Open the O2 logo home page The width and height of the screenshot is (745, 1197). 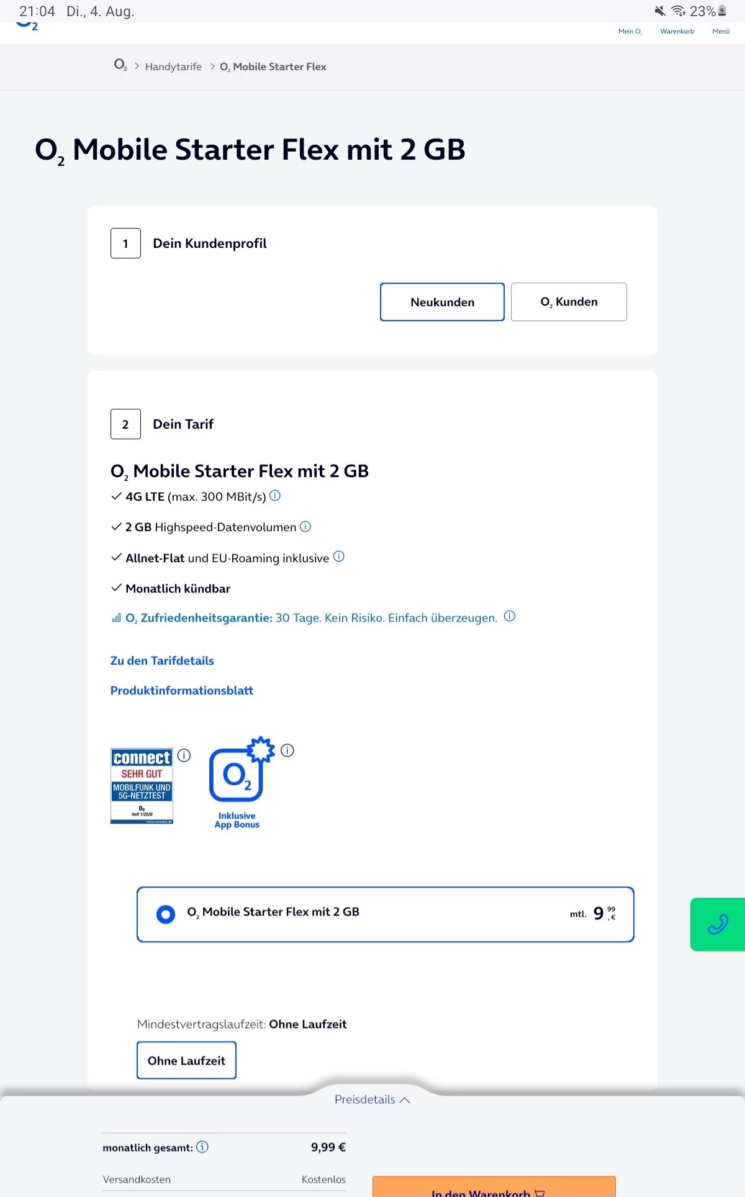tap(27, 26)
